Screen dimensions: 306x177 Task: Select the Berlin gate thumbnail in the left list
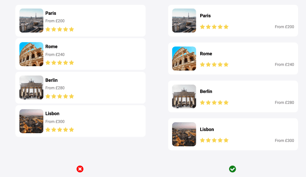click(x=31, y=88)
